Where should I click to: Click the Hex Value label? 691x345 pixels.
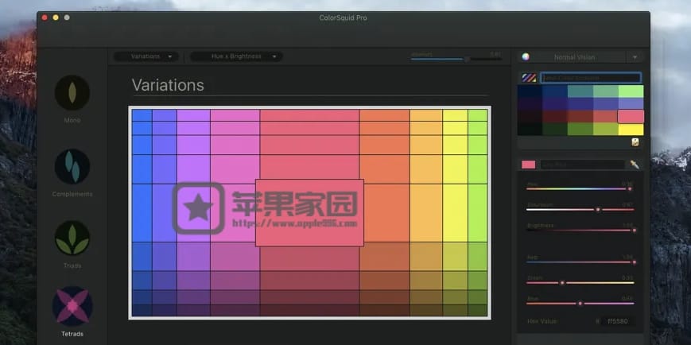(542, 321)
